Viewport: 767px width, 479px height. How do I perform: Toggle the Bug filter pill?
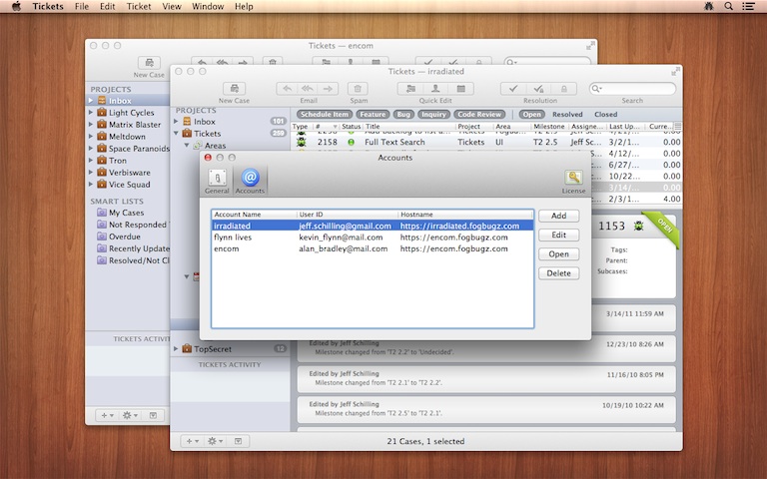click(404, 115)
